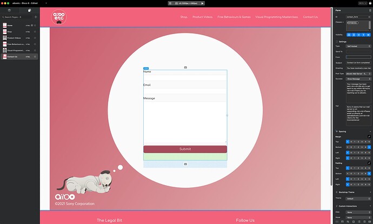Click the aibo etc logo
Screen dimensions: 373x224
pyautogui.click(x=59, y=17)
